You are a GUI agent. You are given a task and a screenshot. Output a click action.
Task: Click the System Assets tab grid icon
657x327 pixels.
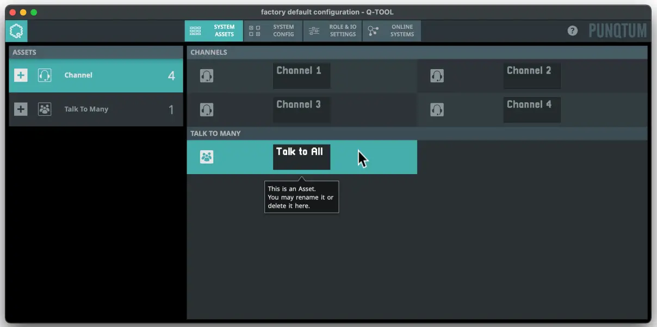tap(195, 31)
